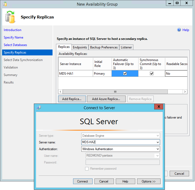195x190 pixels.
Task: Click the replicas grid scroll left arrow
Action: click(61, 92)
